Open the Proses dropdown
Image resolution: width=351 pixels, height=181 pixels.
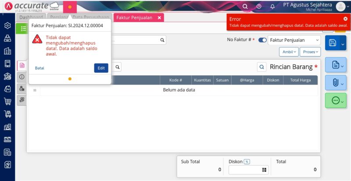click(311, 52)
